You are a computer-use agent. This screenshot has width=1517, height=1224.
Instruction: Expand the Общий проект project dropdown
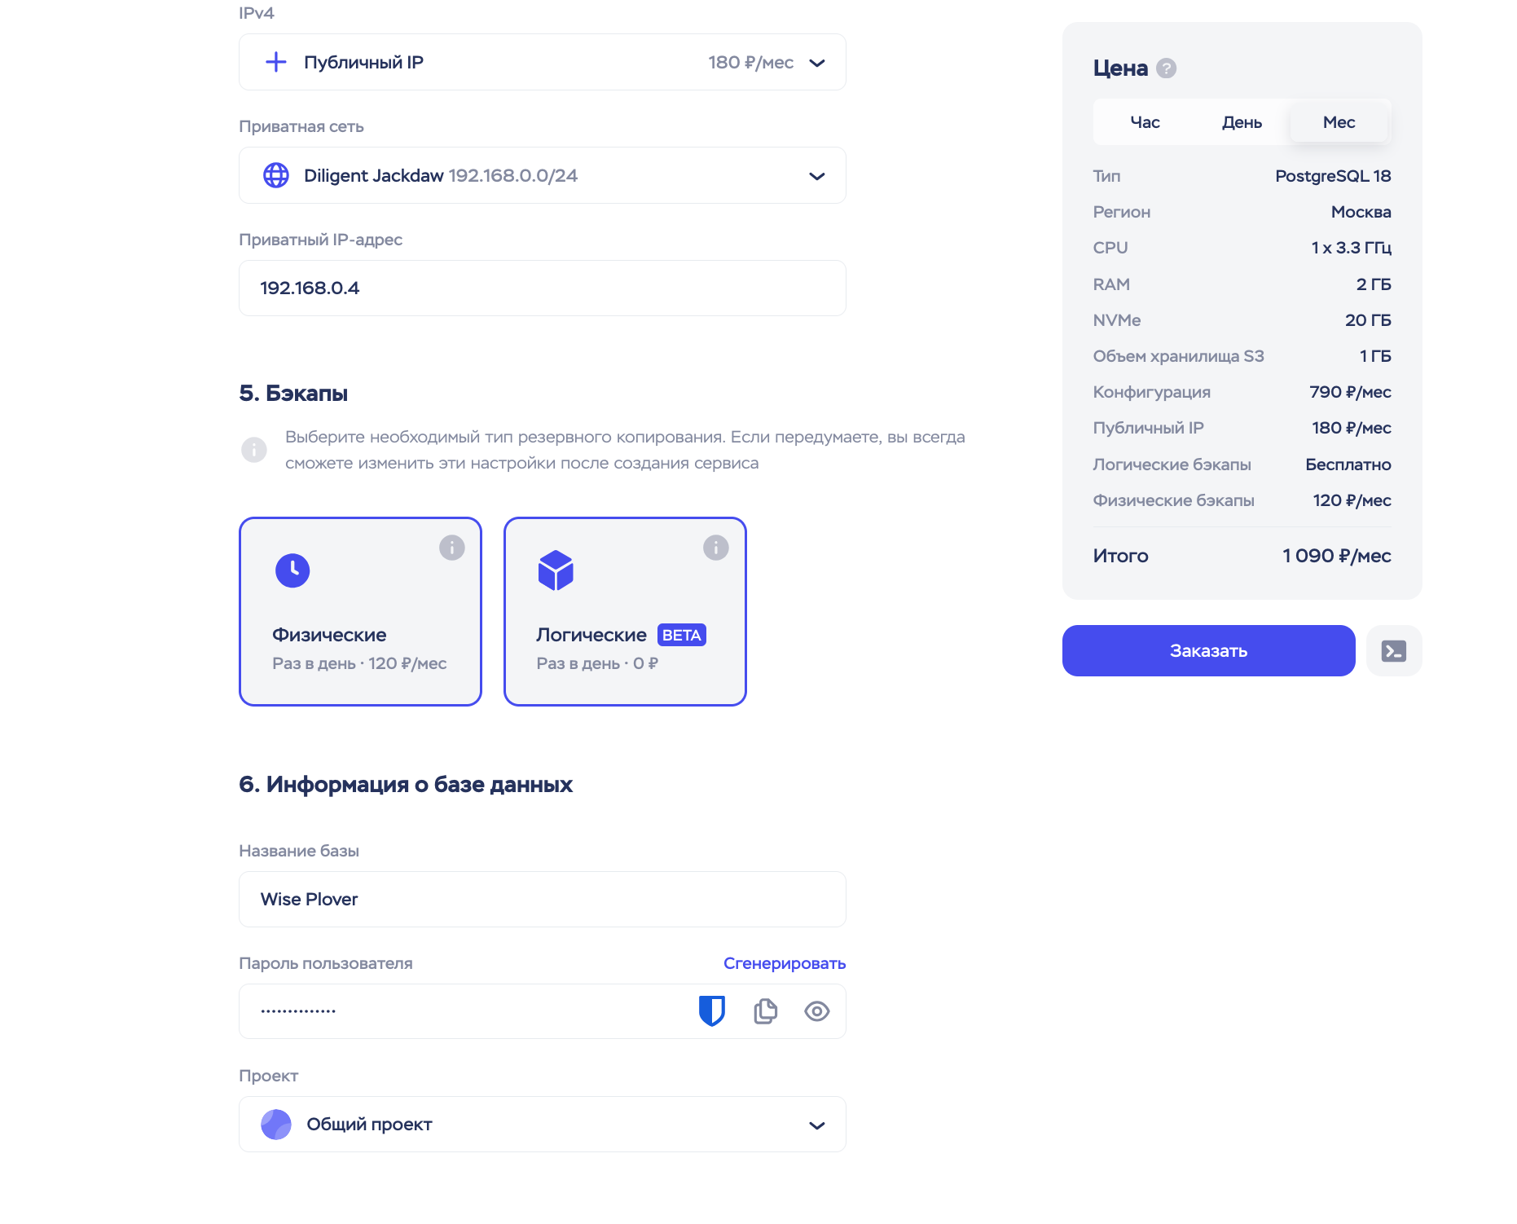(817, 1125)
